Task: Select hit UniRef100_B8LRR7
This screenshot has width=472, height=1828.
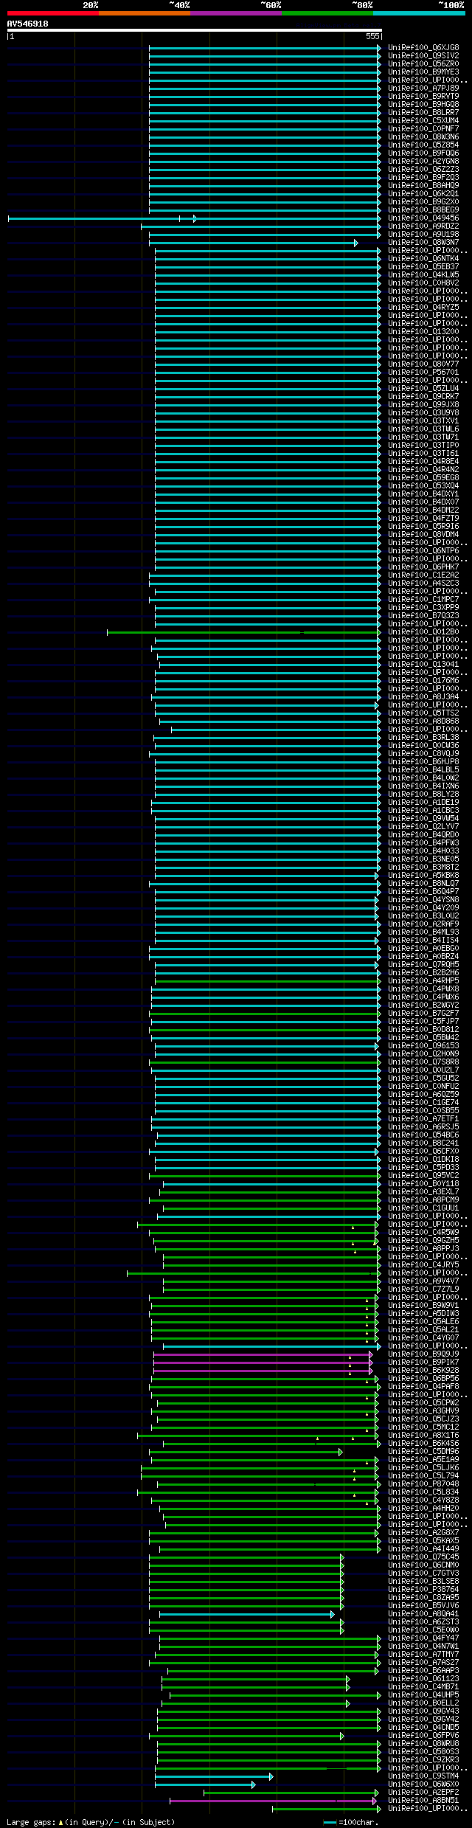Action: 423,112
